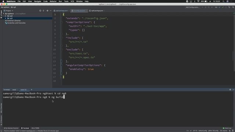Open Git: master branch popup
Image resolution: width=235 pixels, height=132 pixels.
(224, 131)
